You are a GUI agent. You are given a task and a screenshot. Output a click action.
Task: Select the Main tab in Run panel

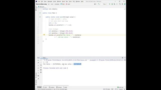pos(44,58)
